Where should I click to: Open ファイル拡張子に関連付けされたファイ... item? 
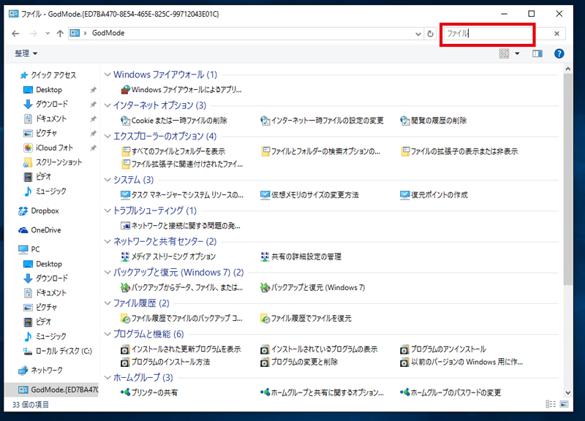tap(182, 164)
